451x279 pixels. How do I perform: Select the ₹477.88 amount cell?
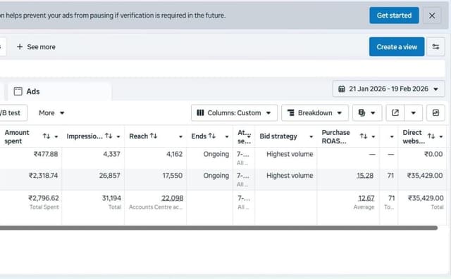point(46,155)
